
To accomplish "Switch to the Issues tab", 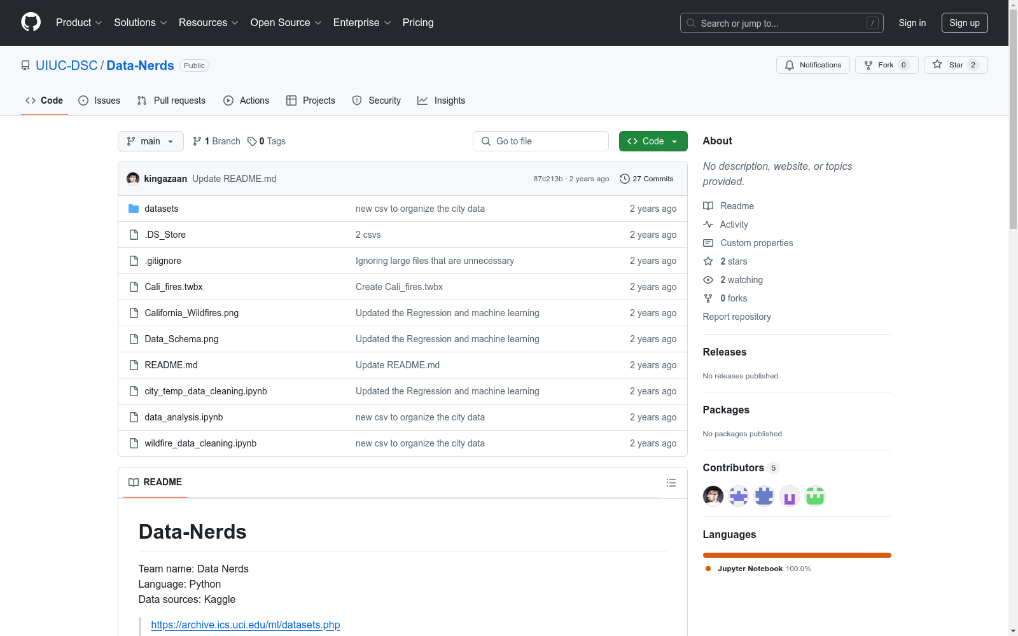I will [99, 100].
